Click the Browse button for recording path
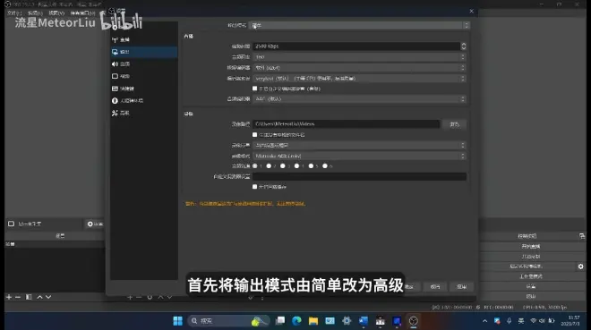The height and width of the screenshot is (330, 591). click(x=455, y=124)
